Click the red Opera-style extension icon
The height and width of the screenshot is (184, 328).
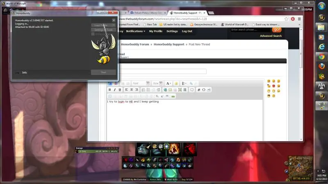click(293, 19)
